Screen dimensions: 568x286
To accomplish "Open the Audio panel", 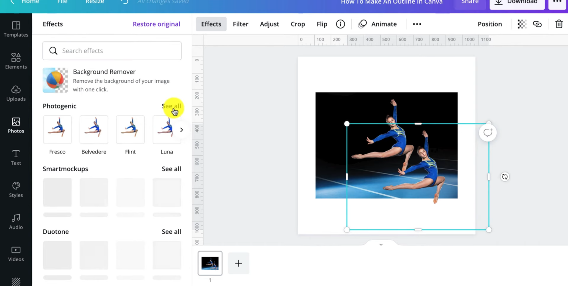I will tap(16, 221).
